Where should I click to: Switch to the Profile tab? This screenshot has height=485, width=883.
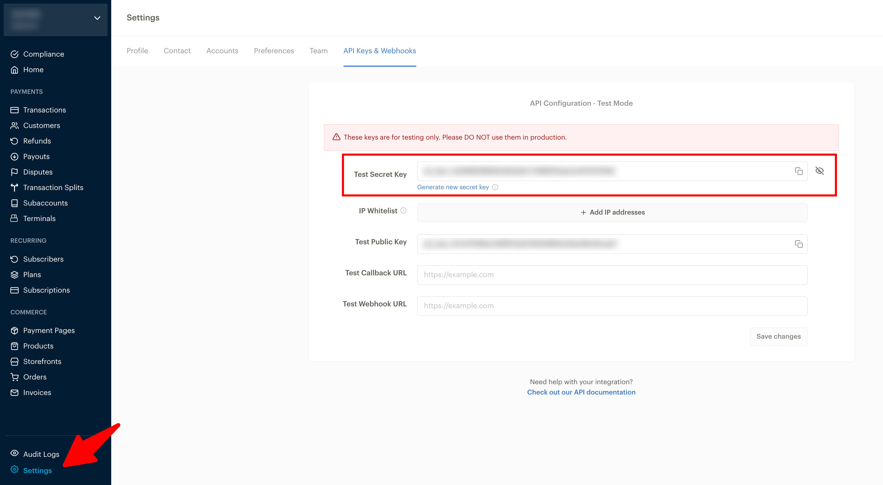(137, 51)
